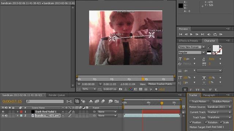Set out point to current time
This screenshot has width=234, height=131.
[101, 84]
